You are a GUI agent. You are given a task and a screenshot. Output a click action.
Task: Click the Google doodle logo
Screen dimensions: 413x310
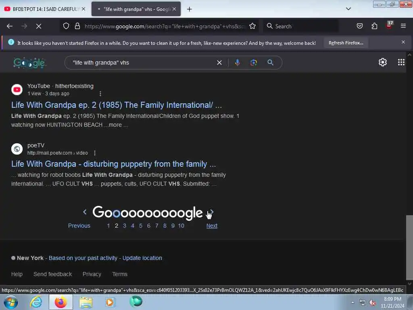pos(29,63)
